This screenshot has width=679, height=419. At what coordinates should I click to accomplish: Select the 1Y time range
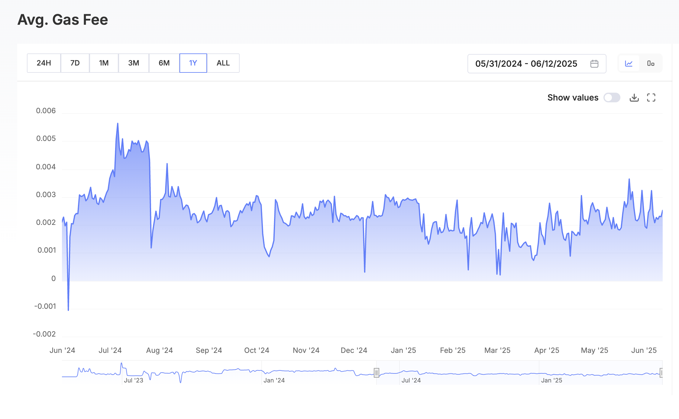pos(193,63)
